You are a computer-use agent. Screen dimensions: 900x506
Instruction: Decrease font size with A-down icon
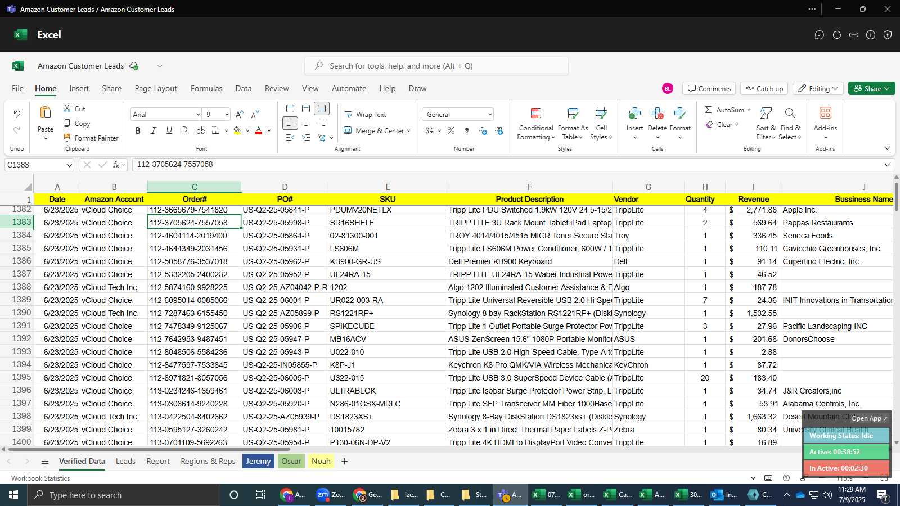coord(255,114)
